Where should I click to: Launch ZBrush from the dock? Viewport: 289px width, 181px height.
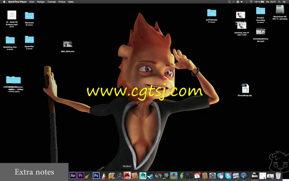(120, 176)
